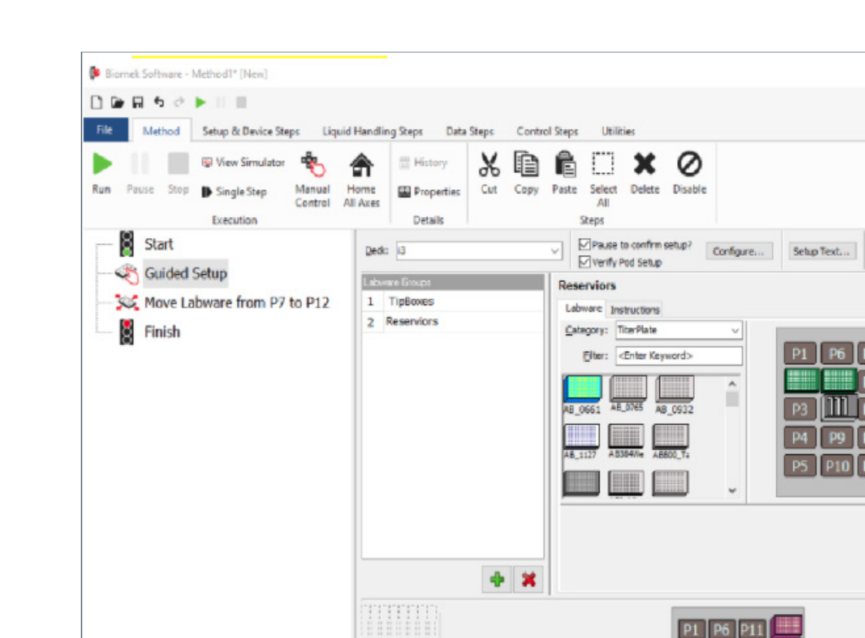Open Control Steps tab
The width and height of the screenshot is (865, 638).
click(547, 131)
